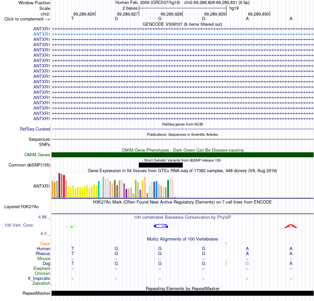Click the 69,289,826 ruler position
The image size is (314, 301).
point(84,14)
